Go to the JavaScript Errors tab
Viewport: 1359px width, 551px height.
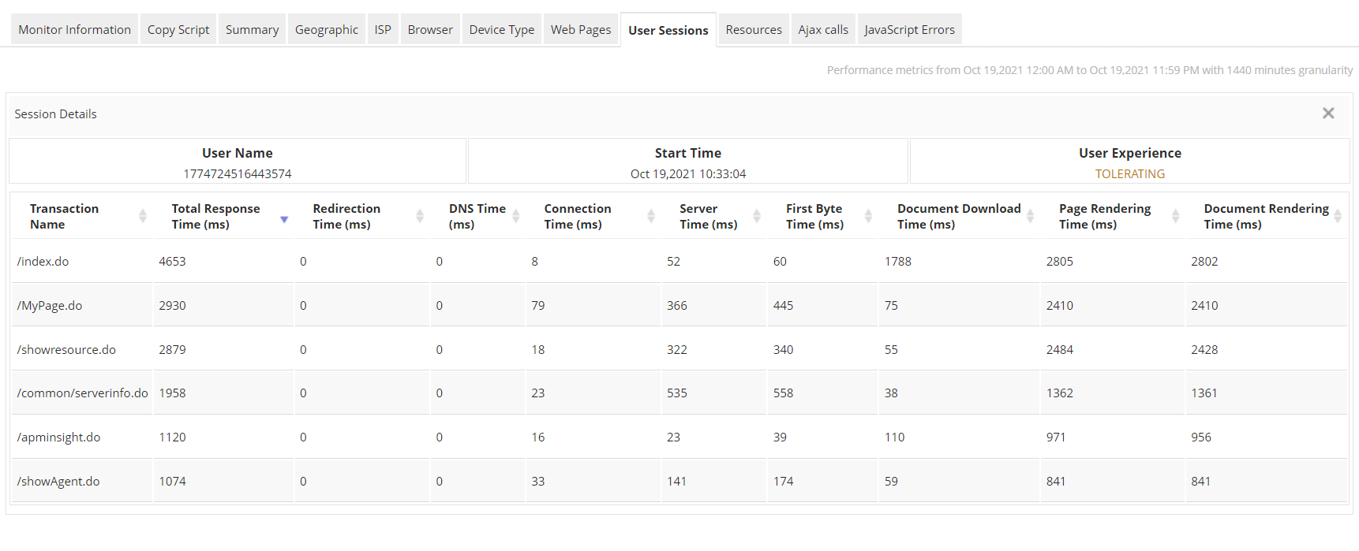pos(909,30)
